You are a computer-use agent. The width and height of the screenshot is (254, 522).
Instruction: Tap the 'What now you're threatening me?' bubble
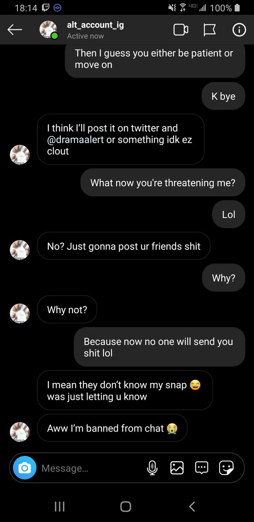tap(163, 183)
